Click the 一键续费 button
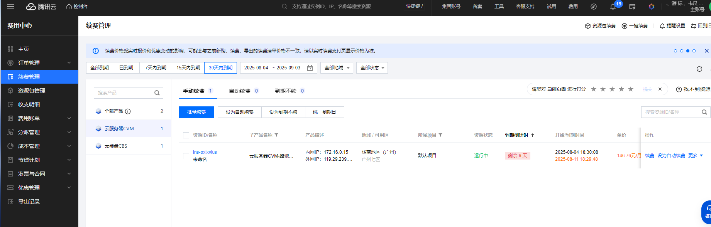 (635, 26)
